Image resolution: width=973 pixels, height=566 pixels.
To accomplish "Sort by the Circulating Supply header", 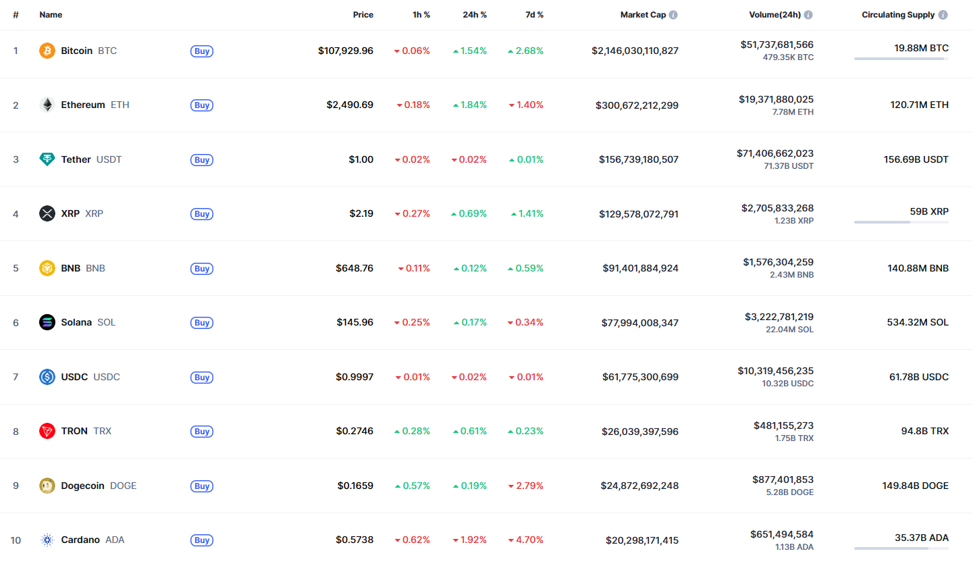I will pos(898,15).
